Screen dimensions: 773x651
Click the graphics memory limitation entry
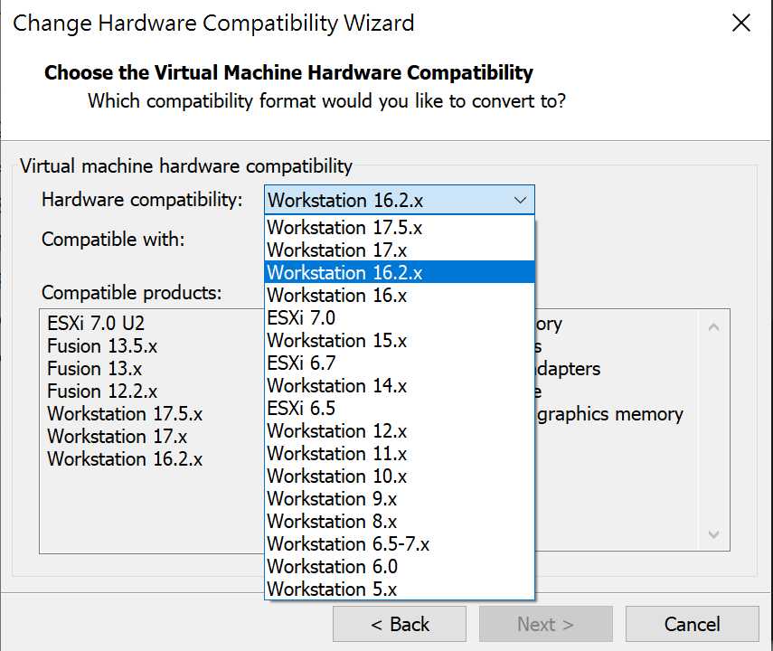[x=610, y=414]
